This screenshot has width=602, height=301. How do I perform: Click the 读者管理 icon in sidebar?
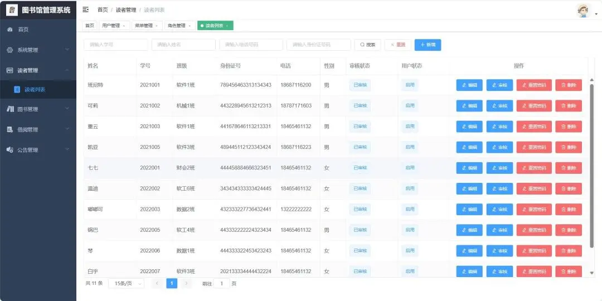(10, 70)
